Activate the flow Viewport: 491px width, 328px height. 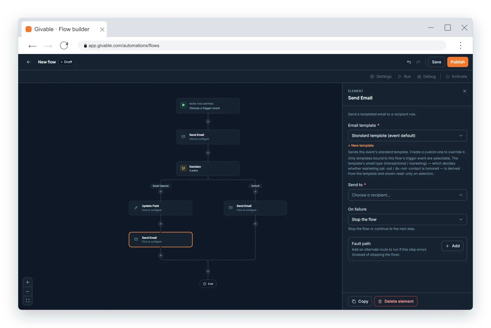(456, 76)
